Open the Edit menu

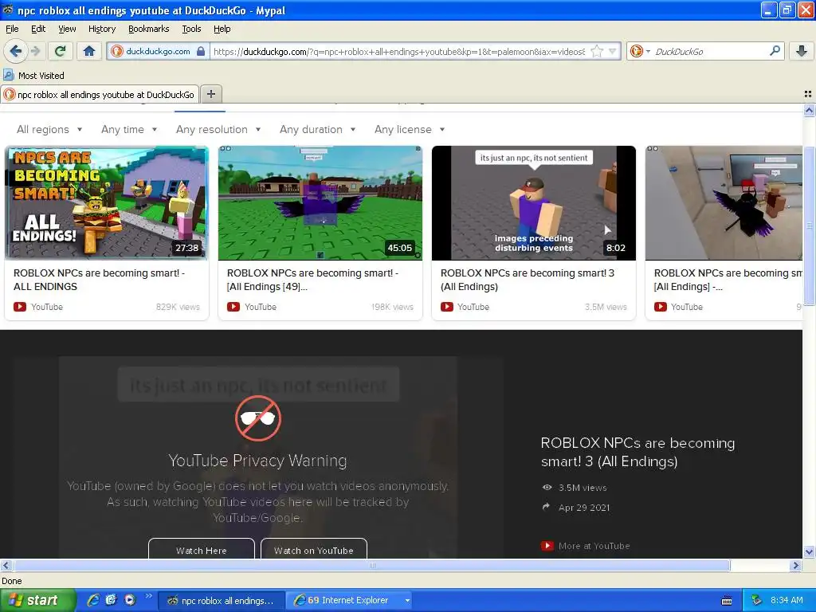click(38, 29)
